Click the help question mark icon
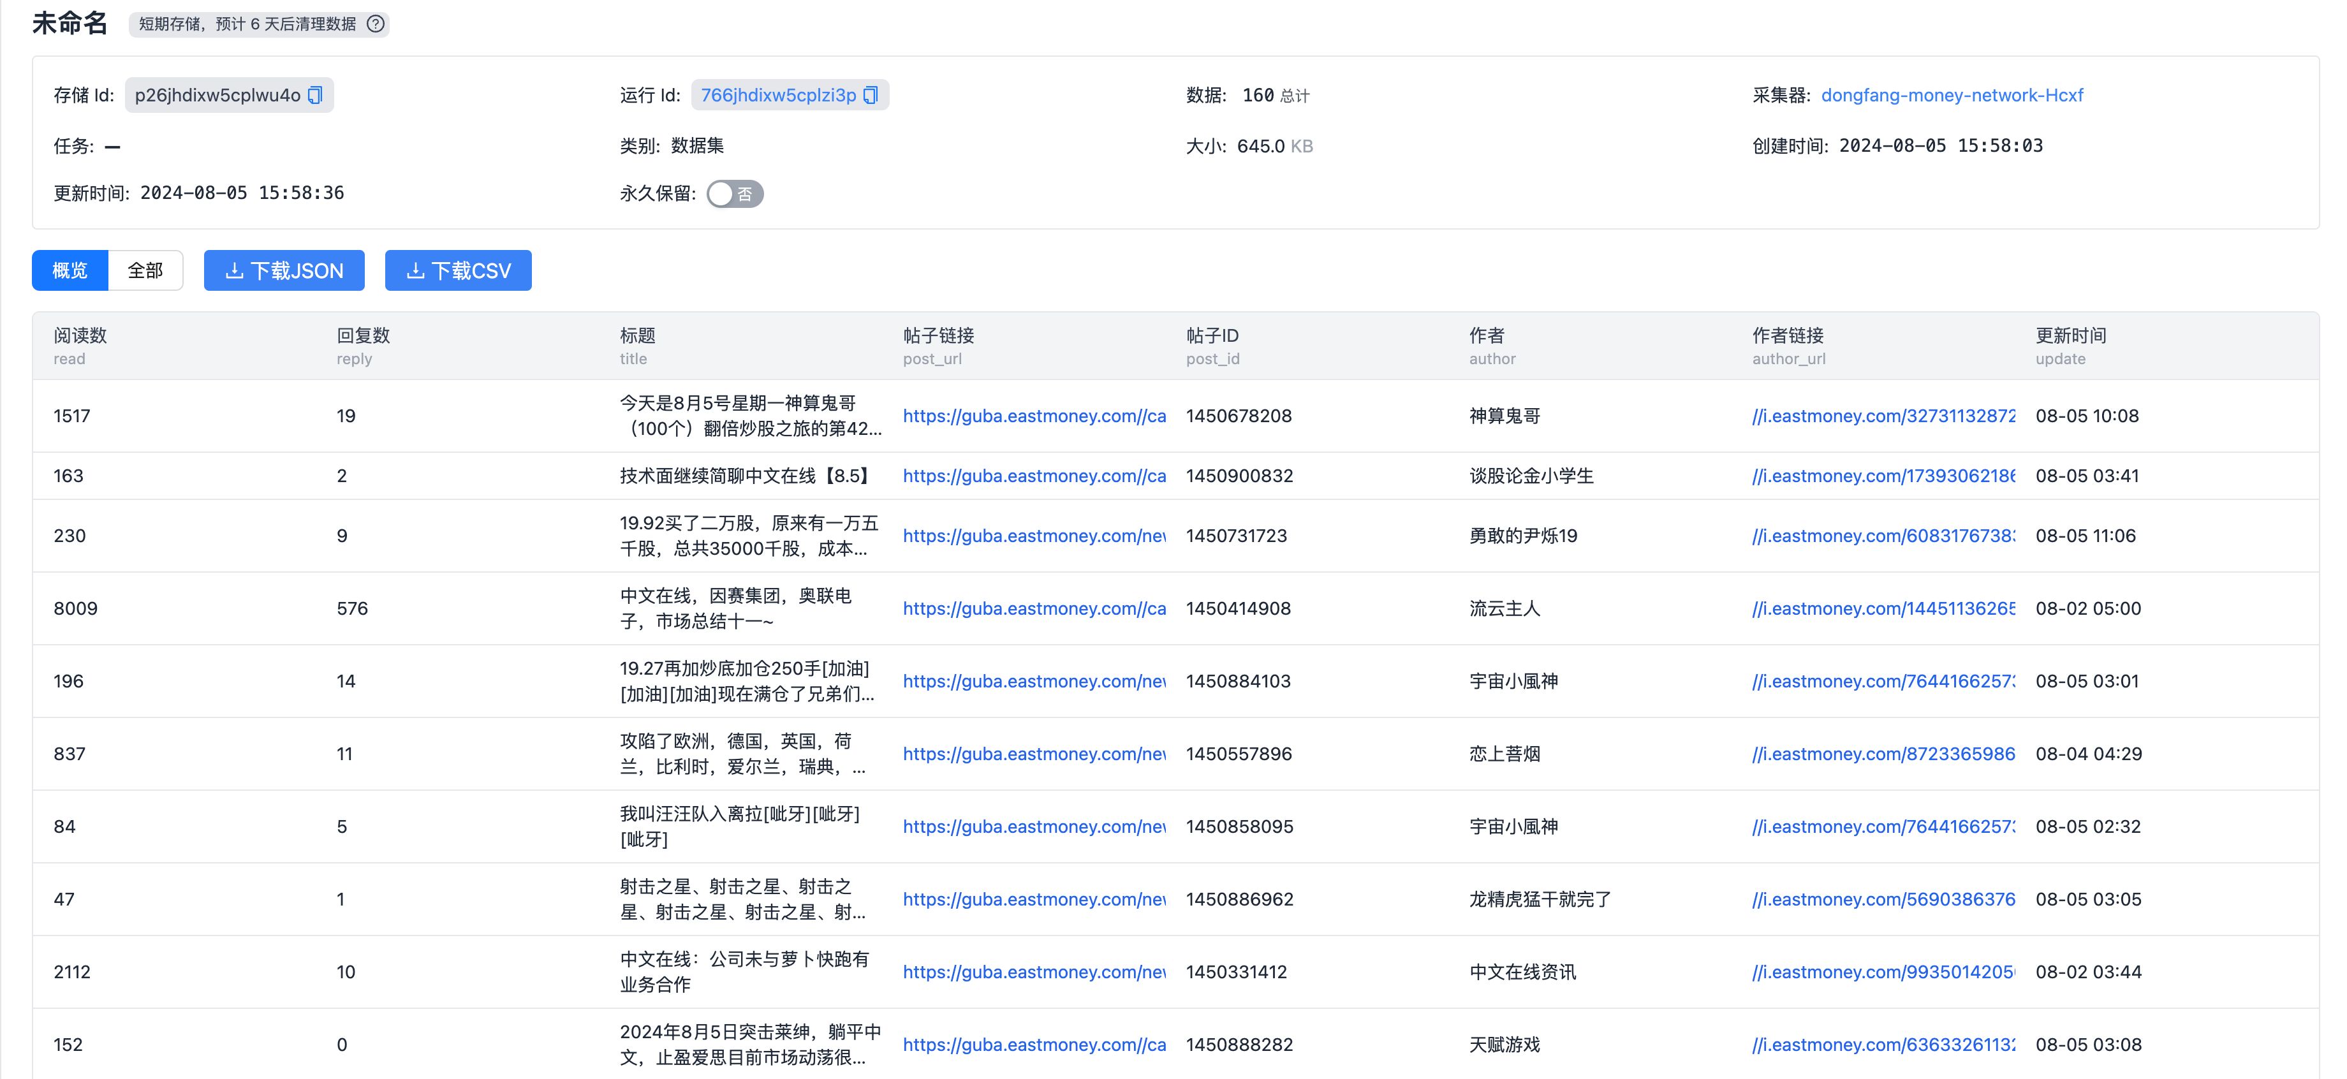 pos(376,24)
